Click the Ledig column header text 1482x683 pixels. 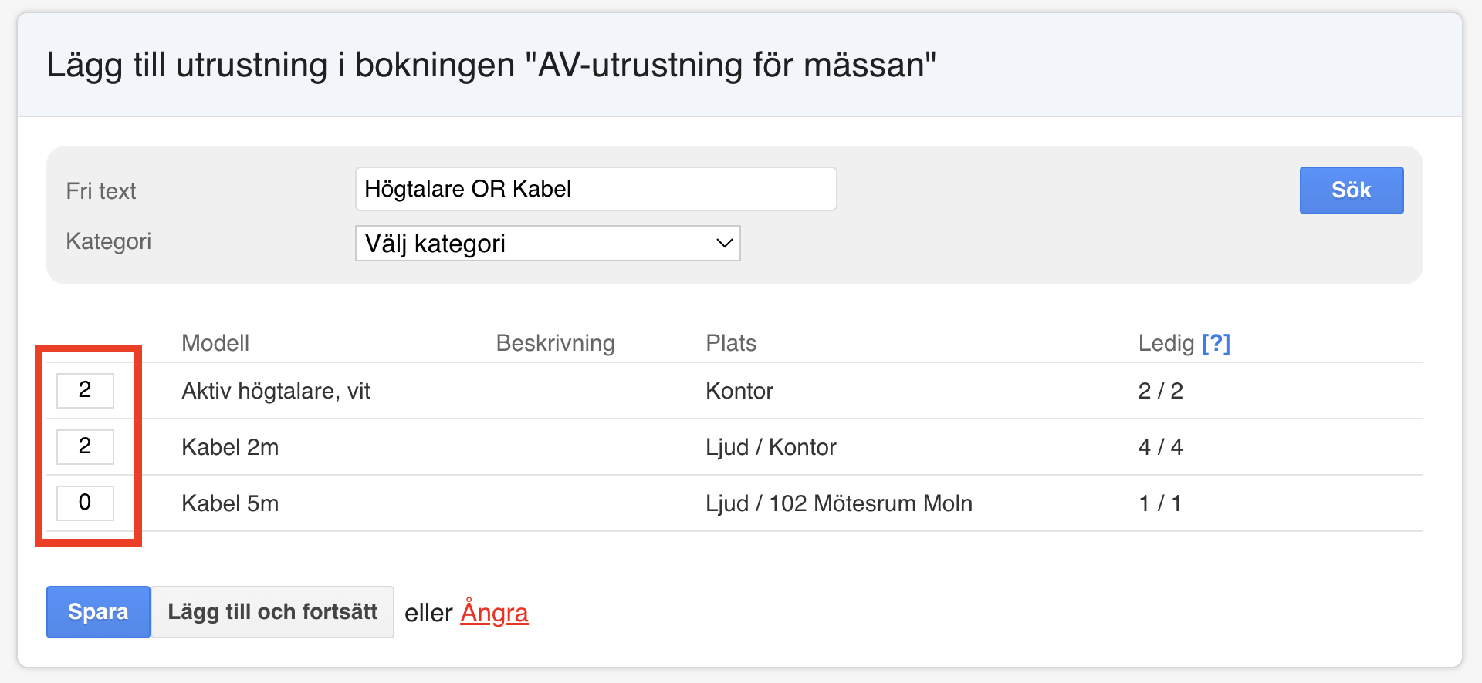[x=1166, y=343]
